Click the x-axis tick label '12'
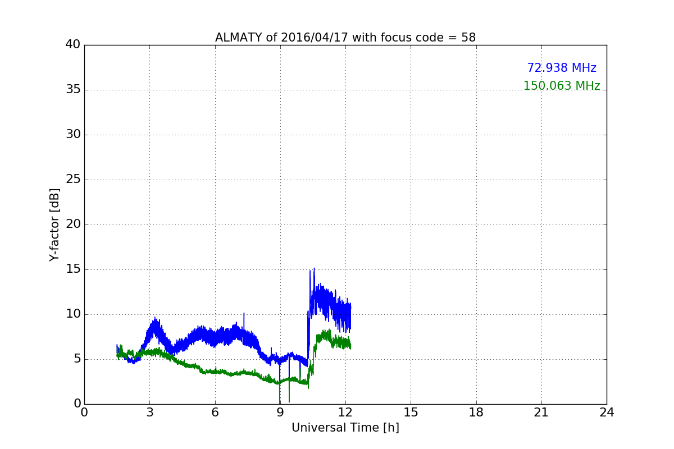Screen dimensions: 674x449 coord(345,413)
